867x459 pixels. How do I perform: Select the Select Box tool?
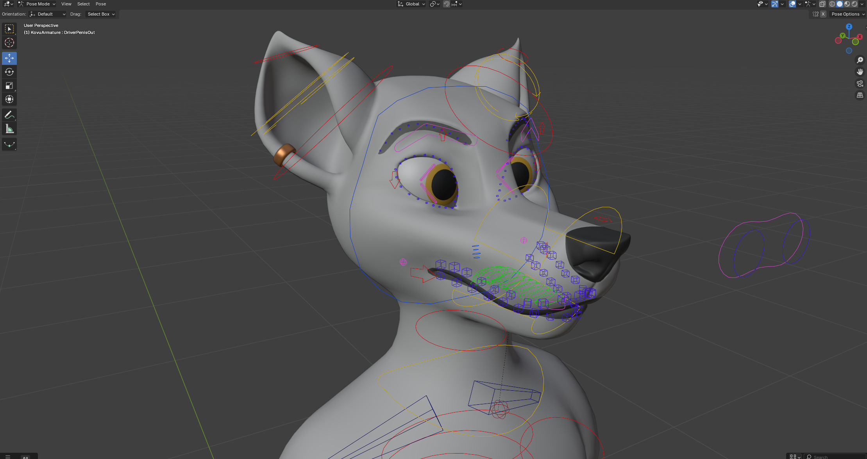[x=9, y=29]
